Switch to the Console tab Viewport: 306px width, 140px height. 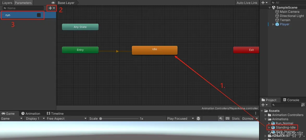point(291,100)
